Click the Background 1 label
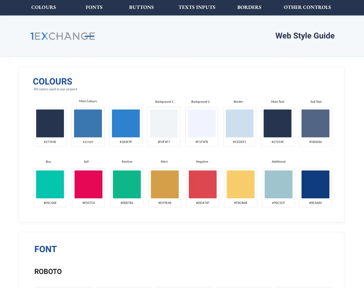The width and height of the screenshot is (364, 288). tap(164, 102)
